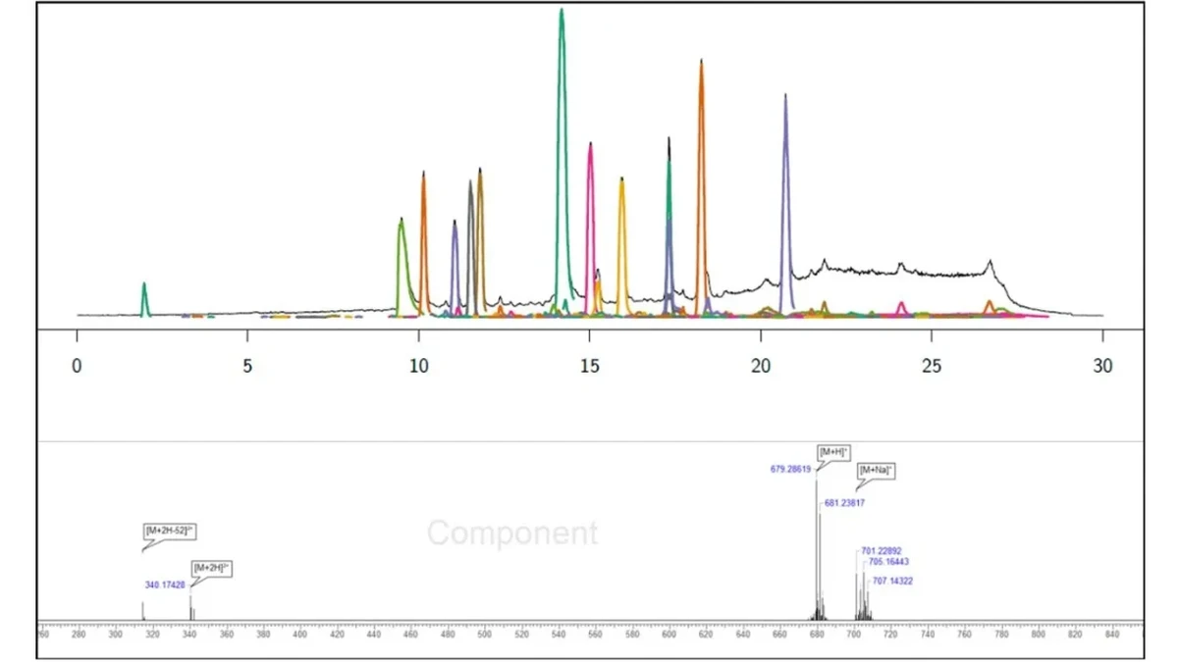Select the 679.28619 m/z value
The height and width of the screenshot is (662, 1178).
click(x=791, y=469)
